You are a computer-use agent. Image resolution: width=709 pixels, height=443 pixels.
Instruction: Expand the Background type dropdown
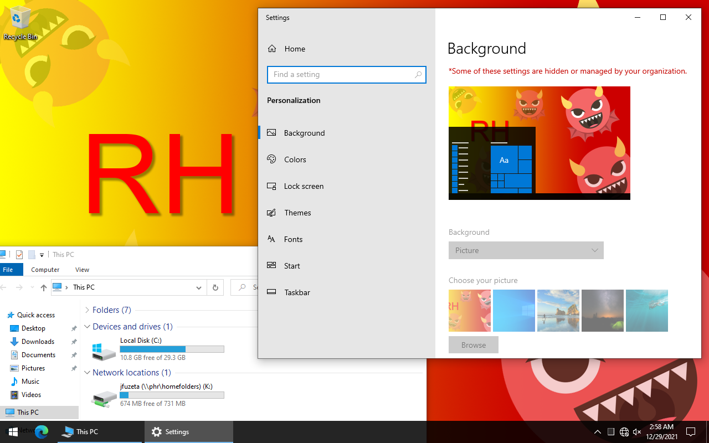(x=526, y=250)
